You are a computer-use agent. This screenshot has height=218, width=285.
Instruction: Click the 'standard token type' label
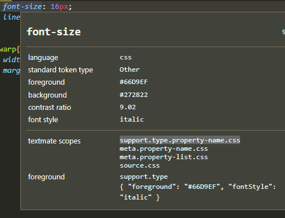coord(61,70)
